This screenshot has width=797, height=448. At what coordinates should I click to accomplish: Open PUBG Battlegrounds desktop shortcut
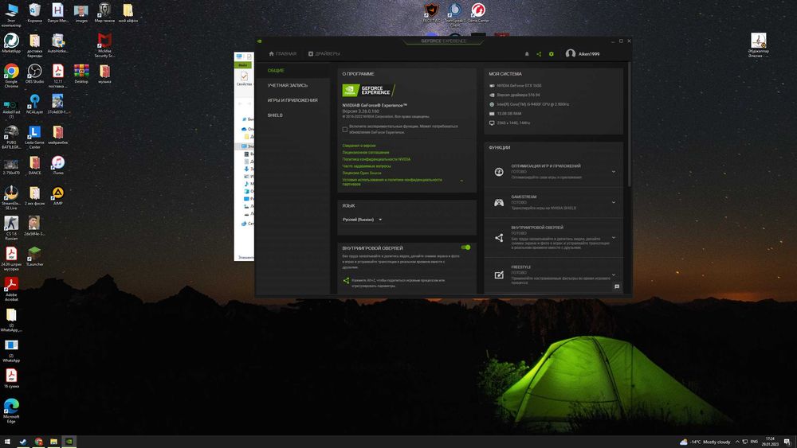pyautogui.click(x=11, y=137)
